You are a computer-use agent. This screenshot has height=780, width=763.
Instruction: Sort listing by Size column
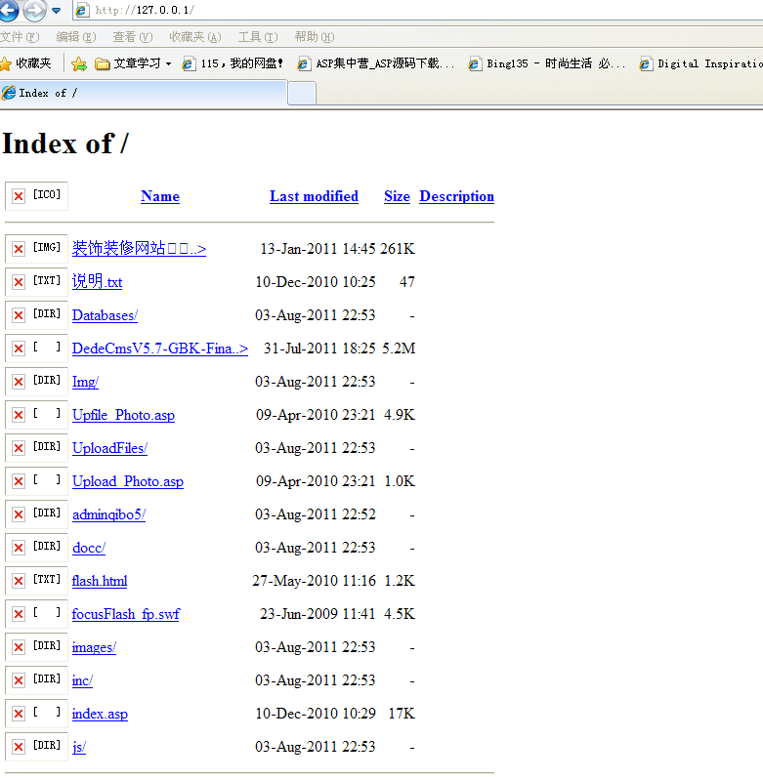[397, 196]
